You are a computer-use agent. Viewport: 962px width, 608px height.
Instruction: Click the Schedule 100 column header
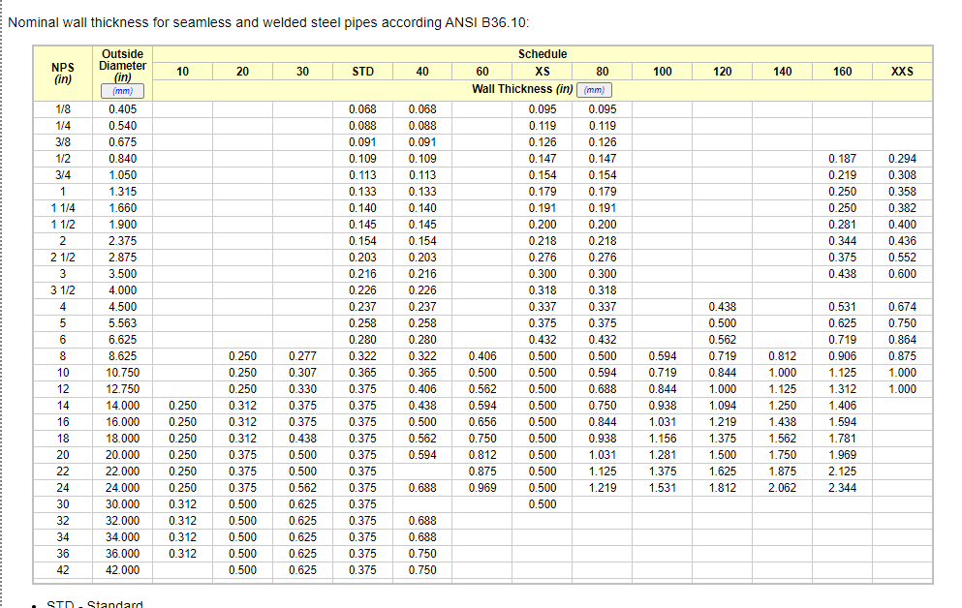click(x=663, y=72)
